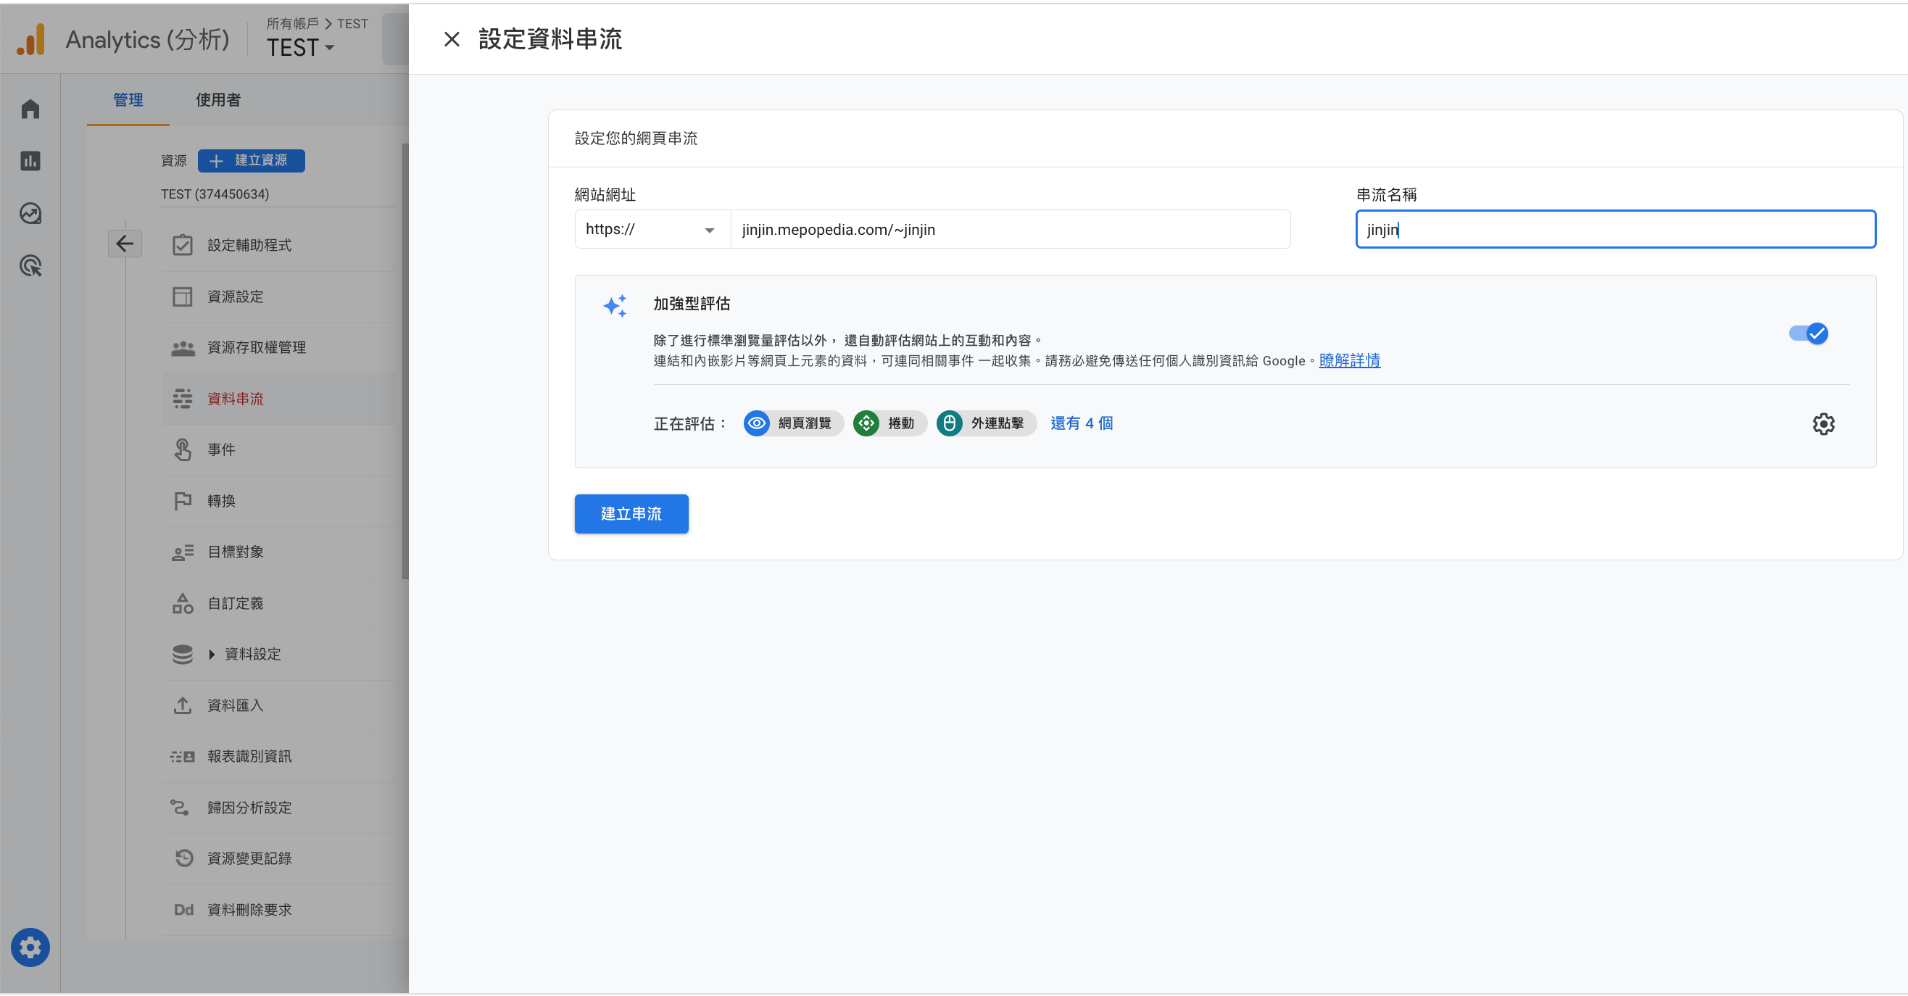Open the https:// protocol dropdown
Image resolution: width=1908 pixels, height=996 pixels.
click(x=650, y=230)
